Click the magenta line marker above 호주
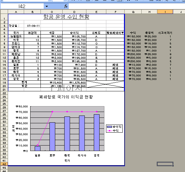 (x=52, y=112)
